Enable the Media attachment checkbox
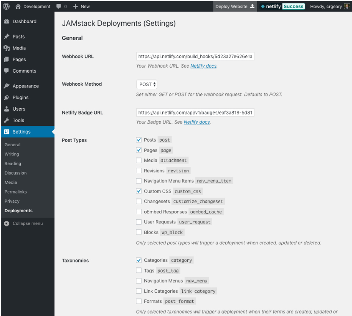The width and height of the screenshot is (352, 316). click(x=139, y=161)
